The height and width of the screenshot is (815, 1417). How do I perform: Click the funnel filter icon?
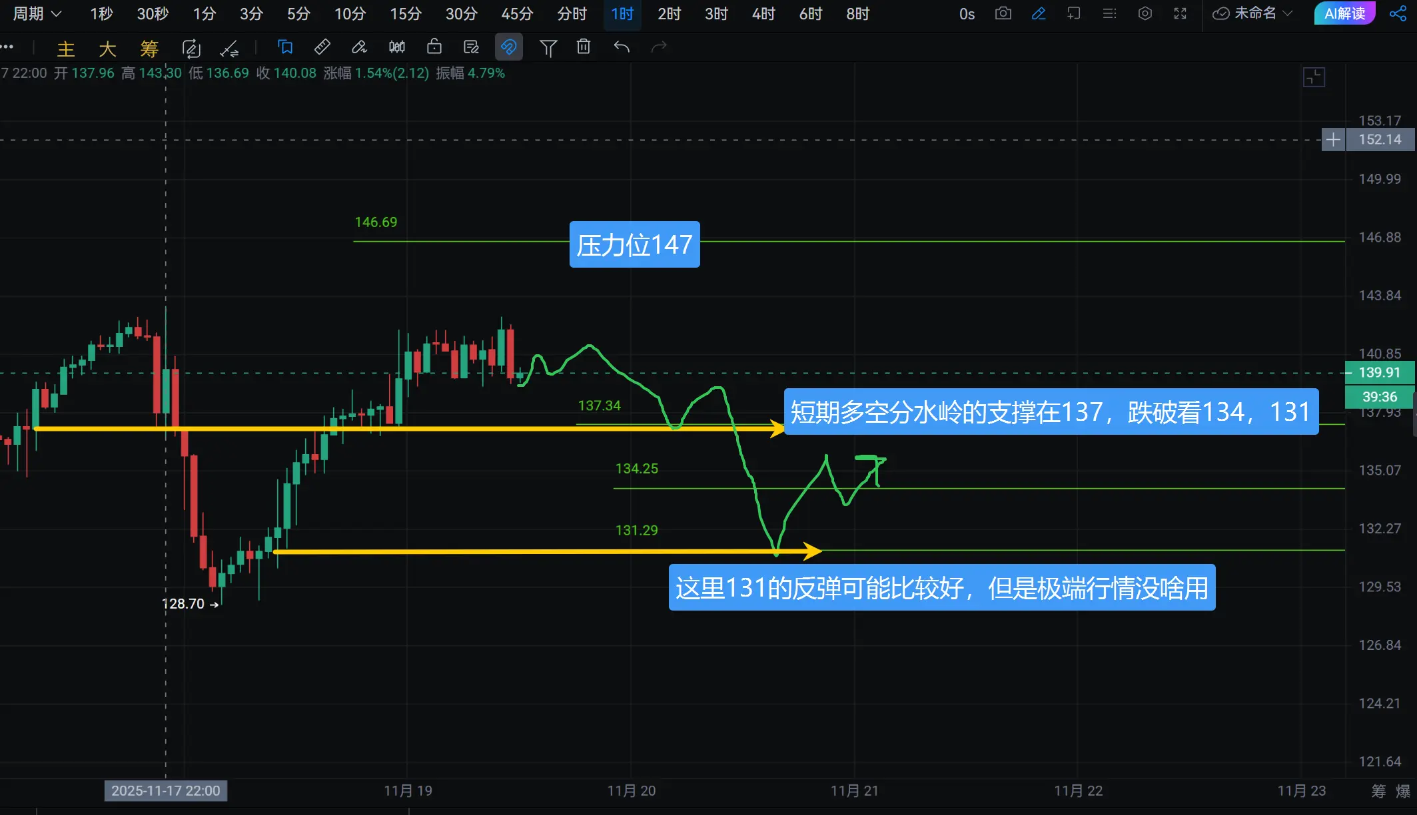(548, 47)
